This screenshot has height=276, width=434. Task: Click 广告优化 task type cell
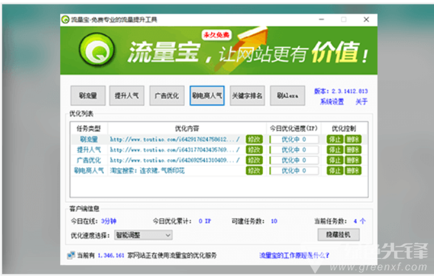coord(89,160)
